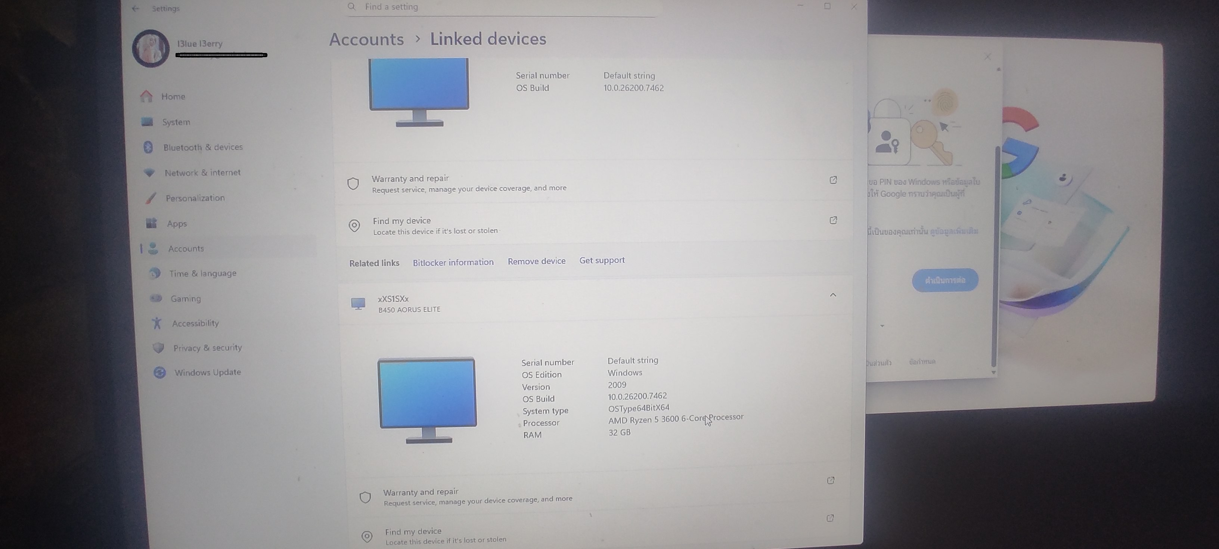
Task: Click the Time & language globe icon
Action: [154, 273]
